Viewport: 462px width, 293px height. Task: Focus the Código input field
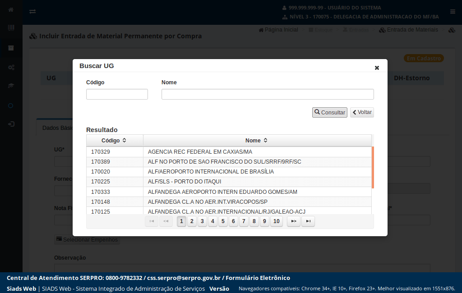tap(117, 94)
